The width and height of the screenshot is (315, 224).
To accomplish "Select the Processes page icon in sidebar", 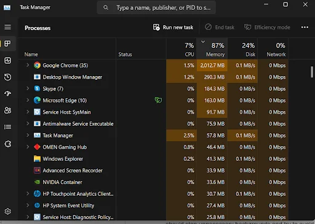I will click(x=8, y=44).
